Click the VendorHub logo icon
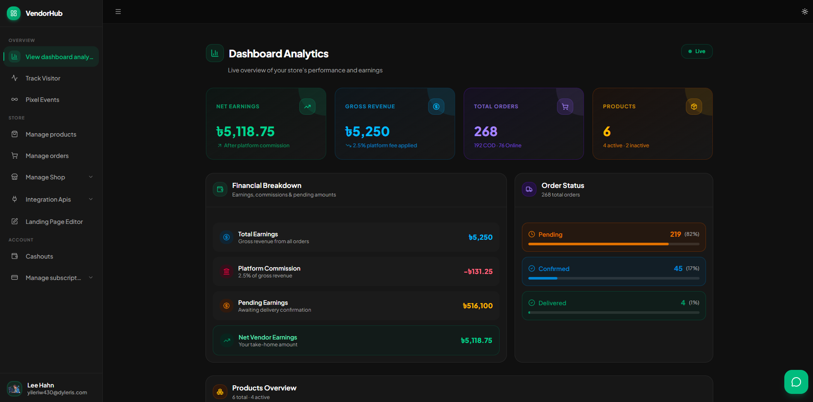This screenshot has width=813, height=402. [14, 13]
